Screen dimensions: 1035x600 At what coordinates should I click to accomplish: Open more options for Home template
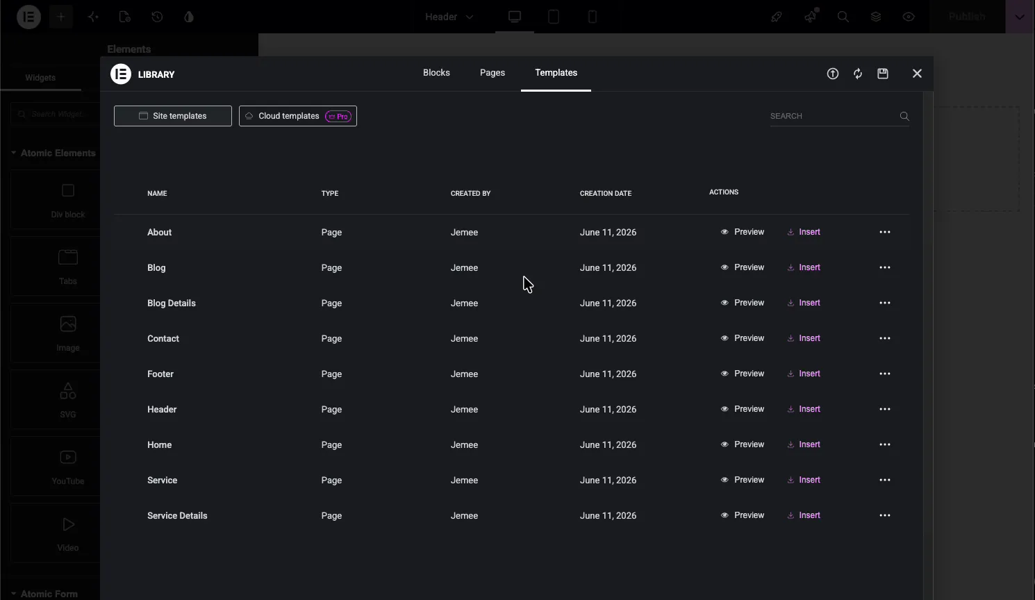click(x=885, y=444)
